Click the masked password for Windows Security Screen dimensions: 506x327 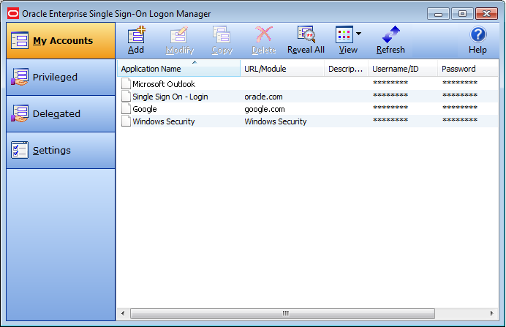pyautogui.click(x=459, y=120)
